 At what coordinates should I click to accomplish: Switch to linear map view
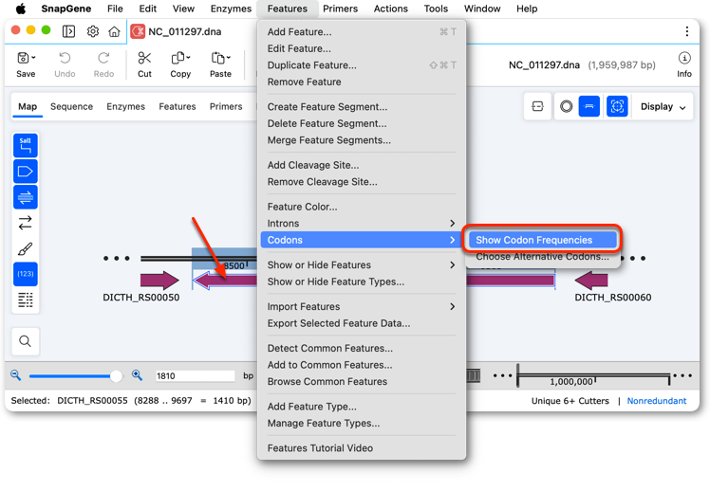coord(589,106)
